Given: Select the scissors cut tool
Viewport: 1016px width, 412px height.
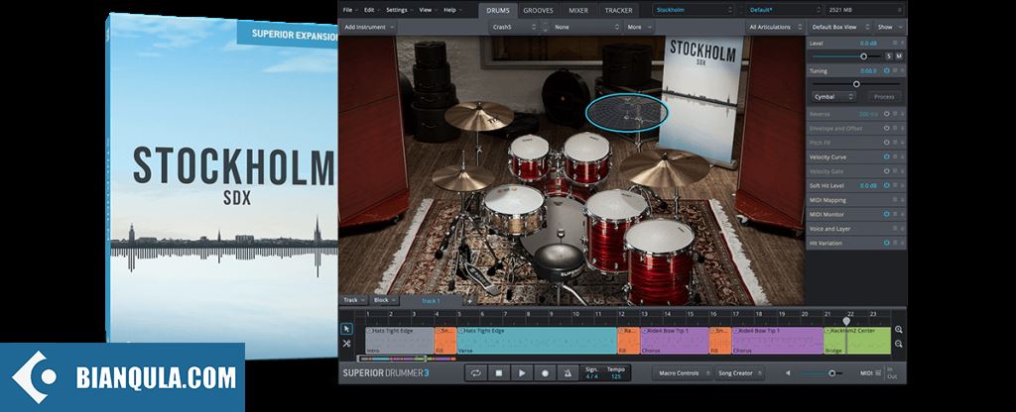Looking at the screenshot, I should [x=346, y=344].
